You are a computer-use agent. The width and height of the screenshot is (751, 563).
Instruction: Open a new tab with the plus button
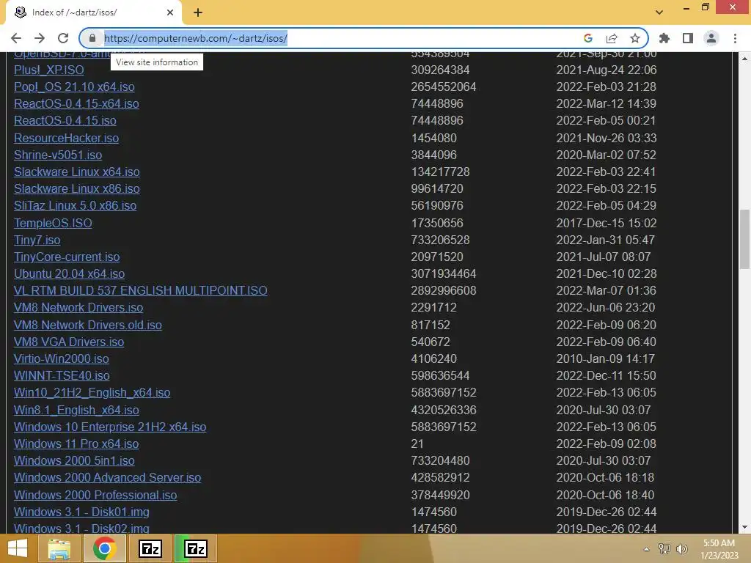coord(198,12)
